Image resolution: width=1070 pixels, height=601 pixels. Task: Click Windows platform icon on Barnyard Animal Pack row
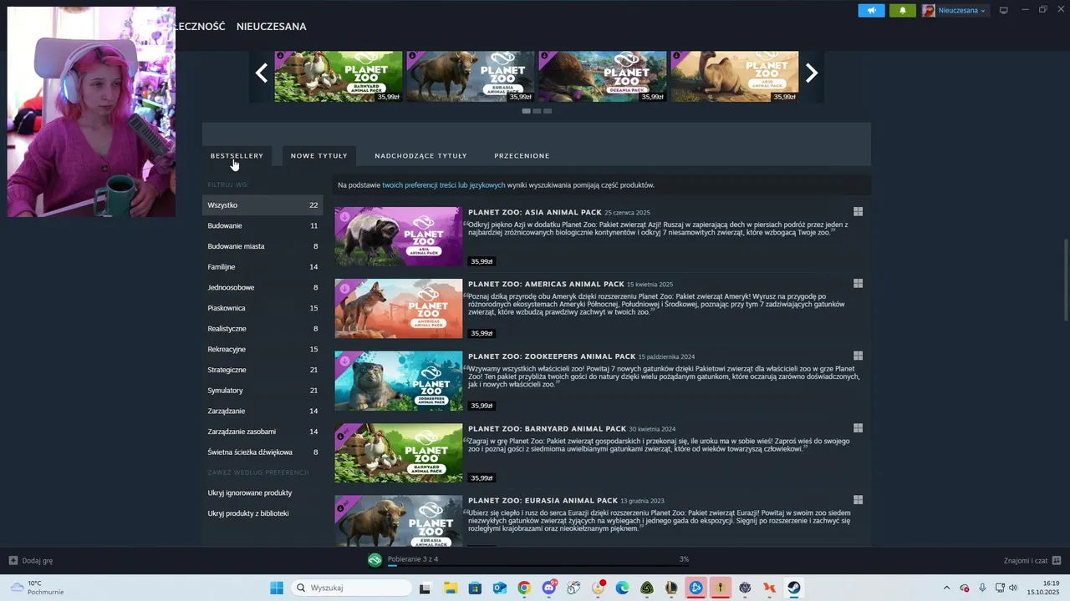pos(858,428)
